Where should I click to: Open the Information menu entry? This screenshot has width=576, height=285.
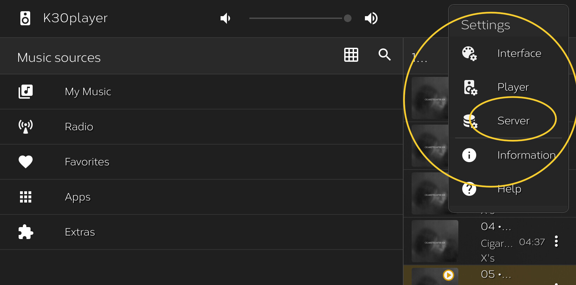pos(509,155)
